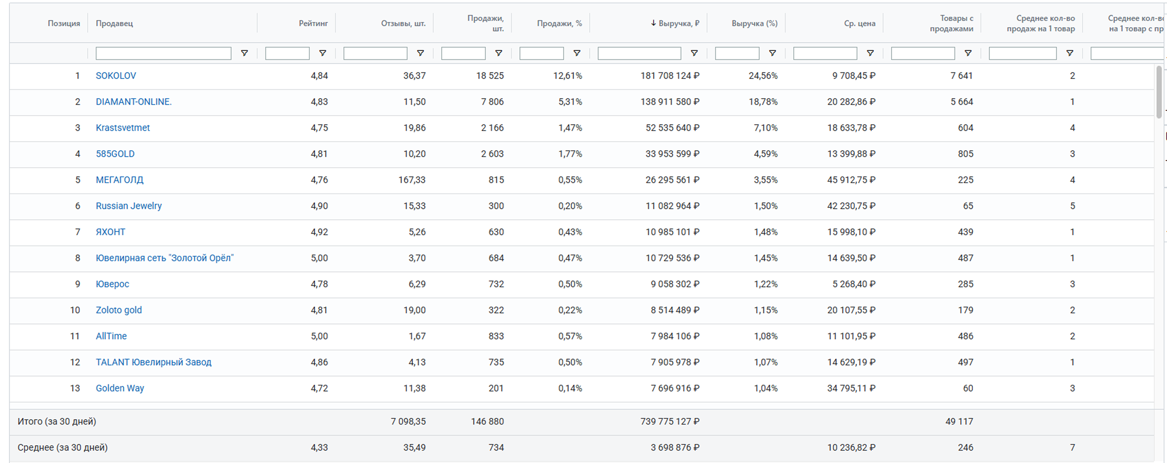Open the SOKOLOV seller link

115,76
